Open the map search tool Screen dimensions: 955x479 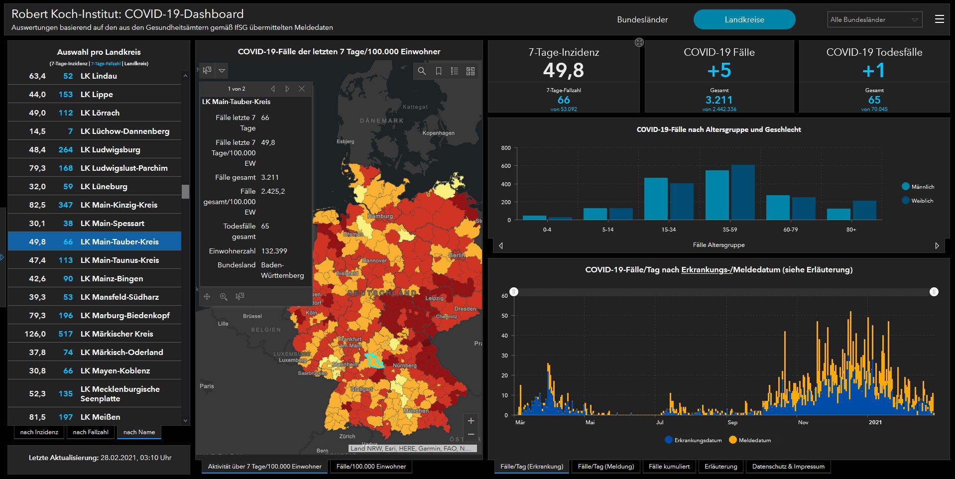pos(422,71)
